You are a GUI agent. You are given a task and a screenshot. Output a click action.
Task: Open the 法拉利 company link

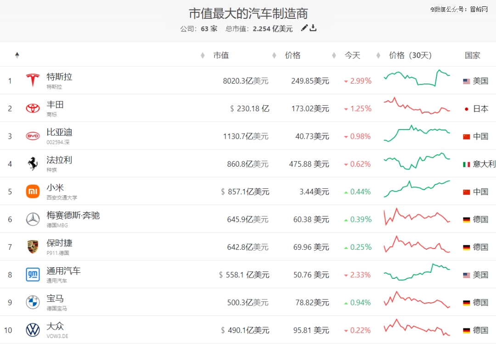point(59,160)
